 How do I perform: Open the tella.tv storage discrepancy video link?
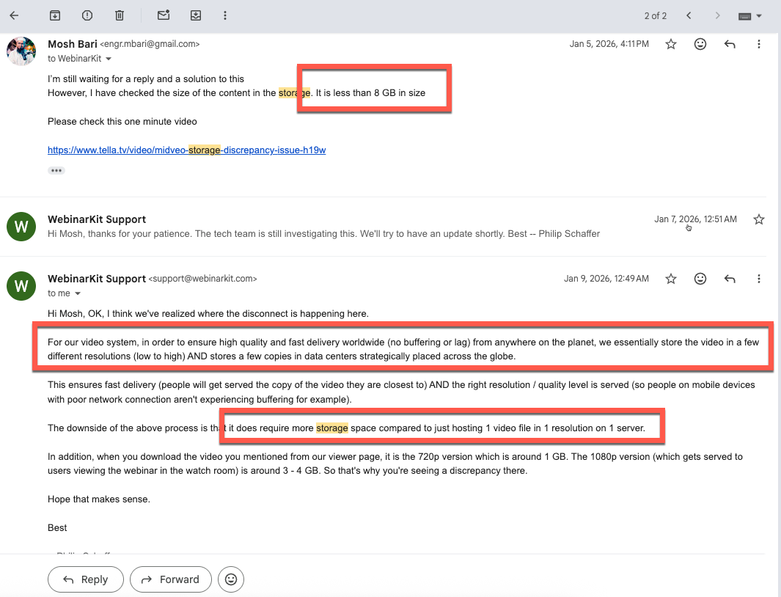186,150
